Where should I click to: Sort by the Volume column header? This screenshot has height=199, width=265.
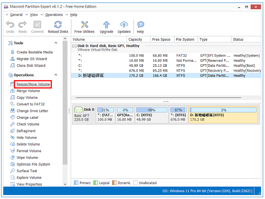click(99, 39)
